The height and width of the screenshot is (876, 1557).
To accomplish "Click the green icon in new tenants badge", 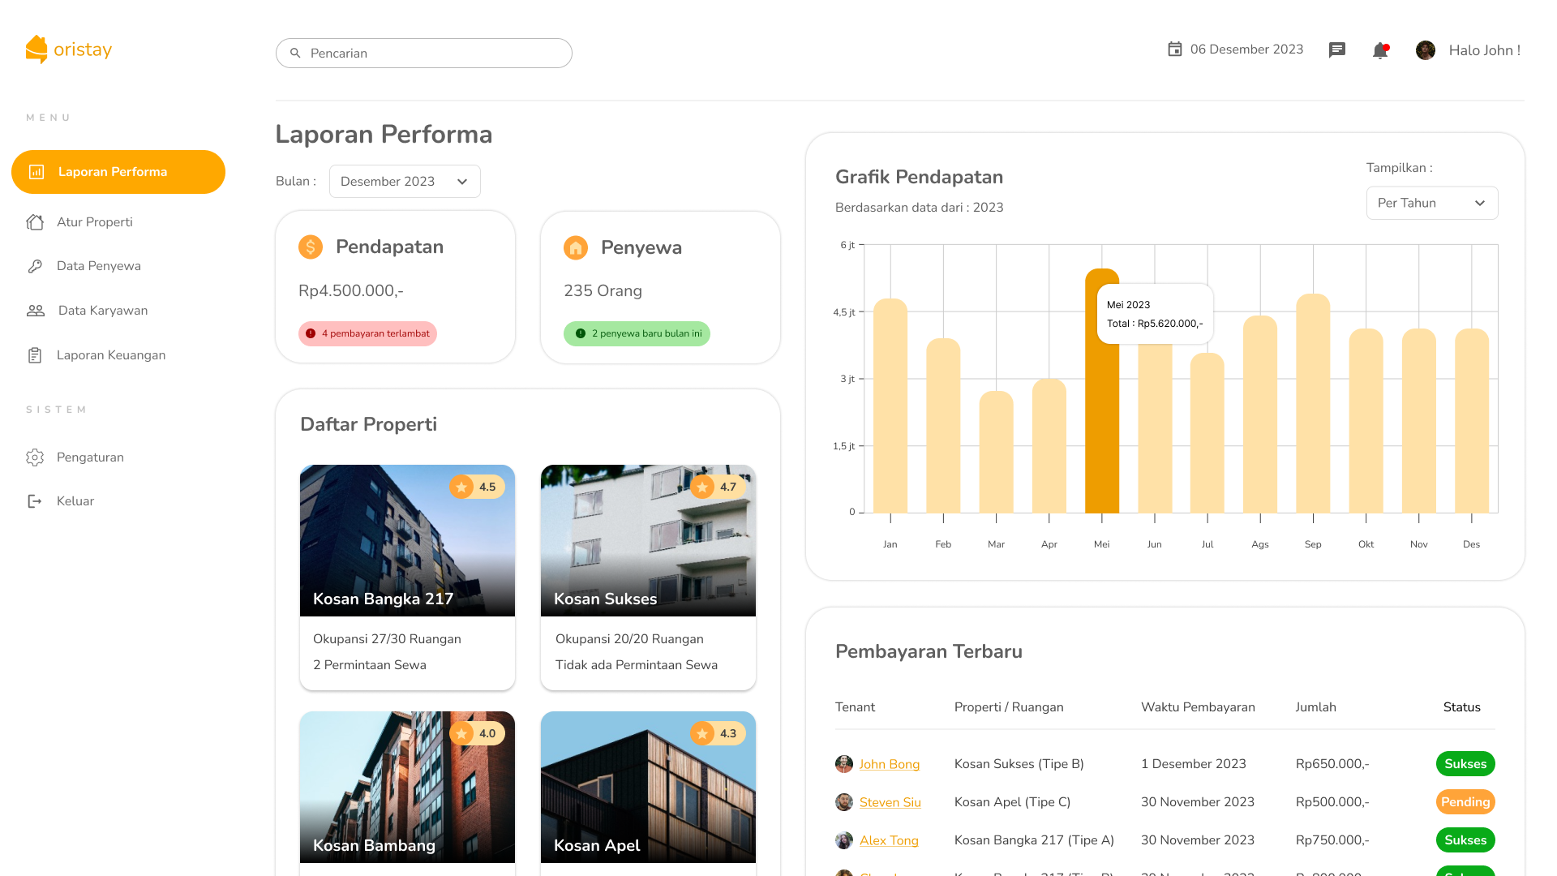I will [x=581, y=333].
